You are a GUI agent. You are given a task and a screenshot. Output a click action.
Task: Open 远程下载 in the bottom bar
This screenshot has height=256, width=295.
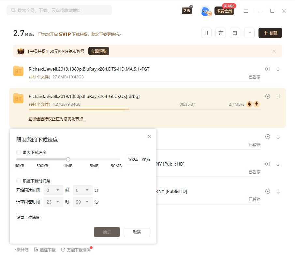coord(45,250)
